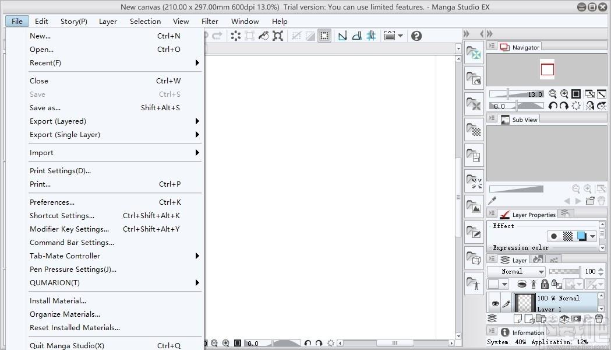Open the Filter menu in menu bar

point(210,21)
